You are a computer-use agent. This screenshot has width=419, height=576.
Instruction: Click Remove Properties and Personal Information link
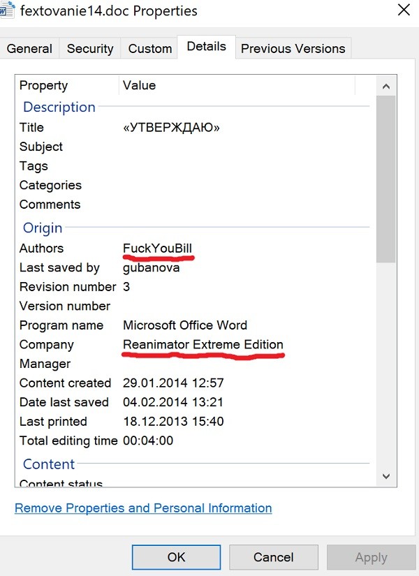(x=143, y=508)
